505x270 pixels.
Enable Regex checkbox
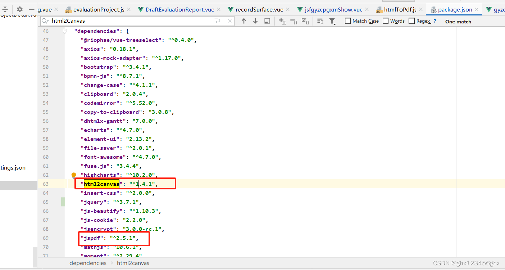coord(412,21)
